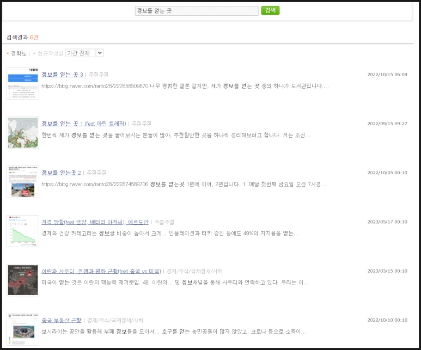Click marine traffic map thumbnail
This screenshot has height=350, width=421.
pos(23,133)
